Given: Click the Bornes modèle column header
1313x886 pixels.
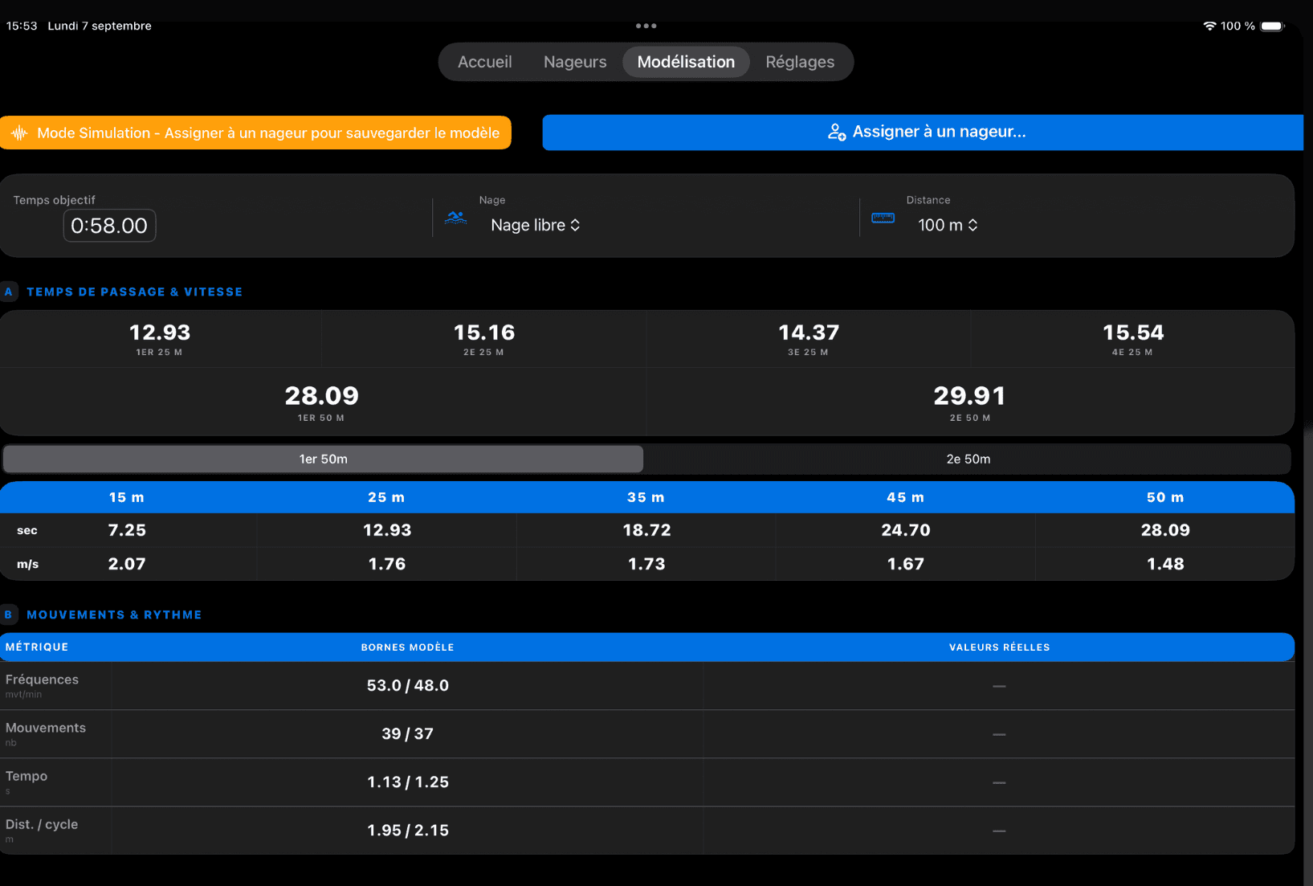Looking at the screenshot, I should pos(408,647).
